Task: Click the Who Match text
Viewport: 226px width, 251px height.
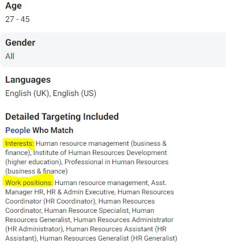Action: pyautogui.click(x=53, y=130)
